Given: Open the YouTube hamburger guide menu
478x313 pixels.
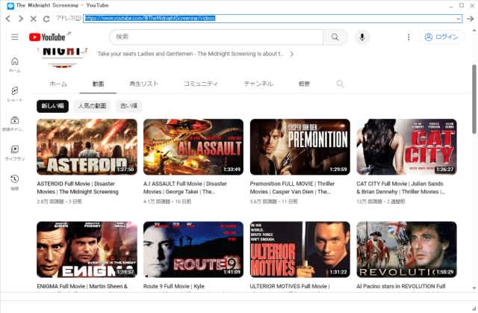Looking at the screenshot, I should pyautogui.click(x=15, y=37).
